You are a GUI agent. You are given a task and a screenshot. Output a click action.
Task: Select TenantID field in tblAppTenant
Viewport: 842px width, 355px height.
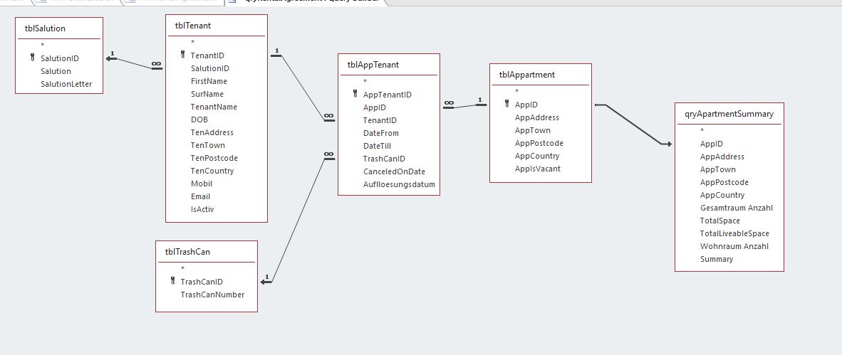click(x=380, y=120)
